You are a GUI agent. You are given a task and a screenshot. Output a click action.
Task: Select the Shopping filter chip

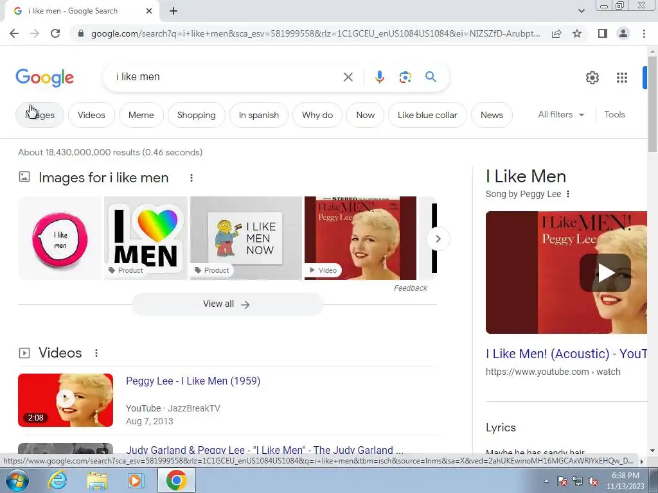click(x=197, y=116)
